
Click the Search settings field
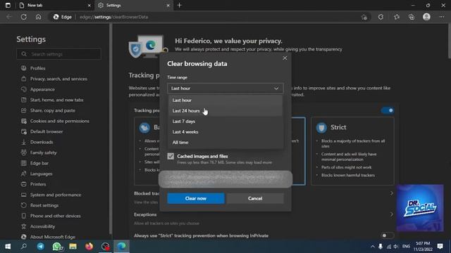(x=58, y=54)
